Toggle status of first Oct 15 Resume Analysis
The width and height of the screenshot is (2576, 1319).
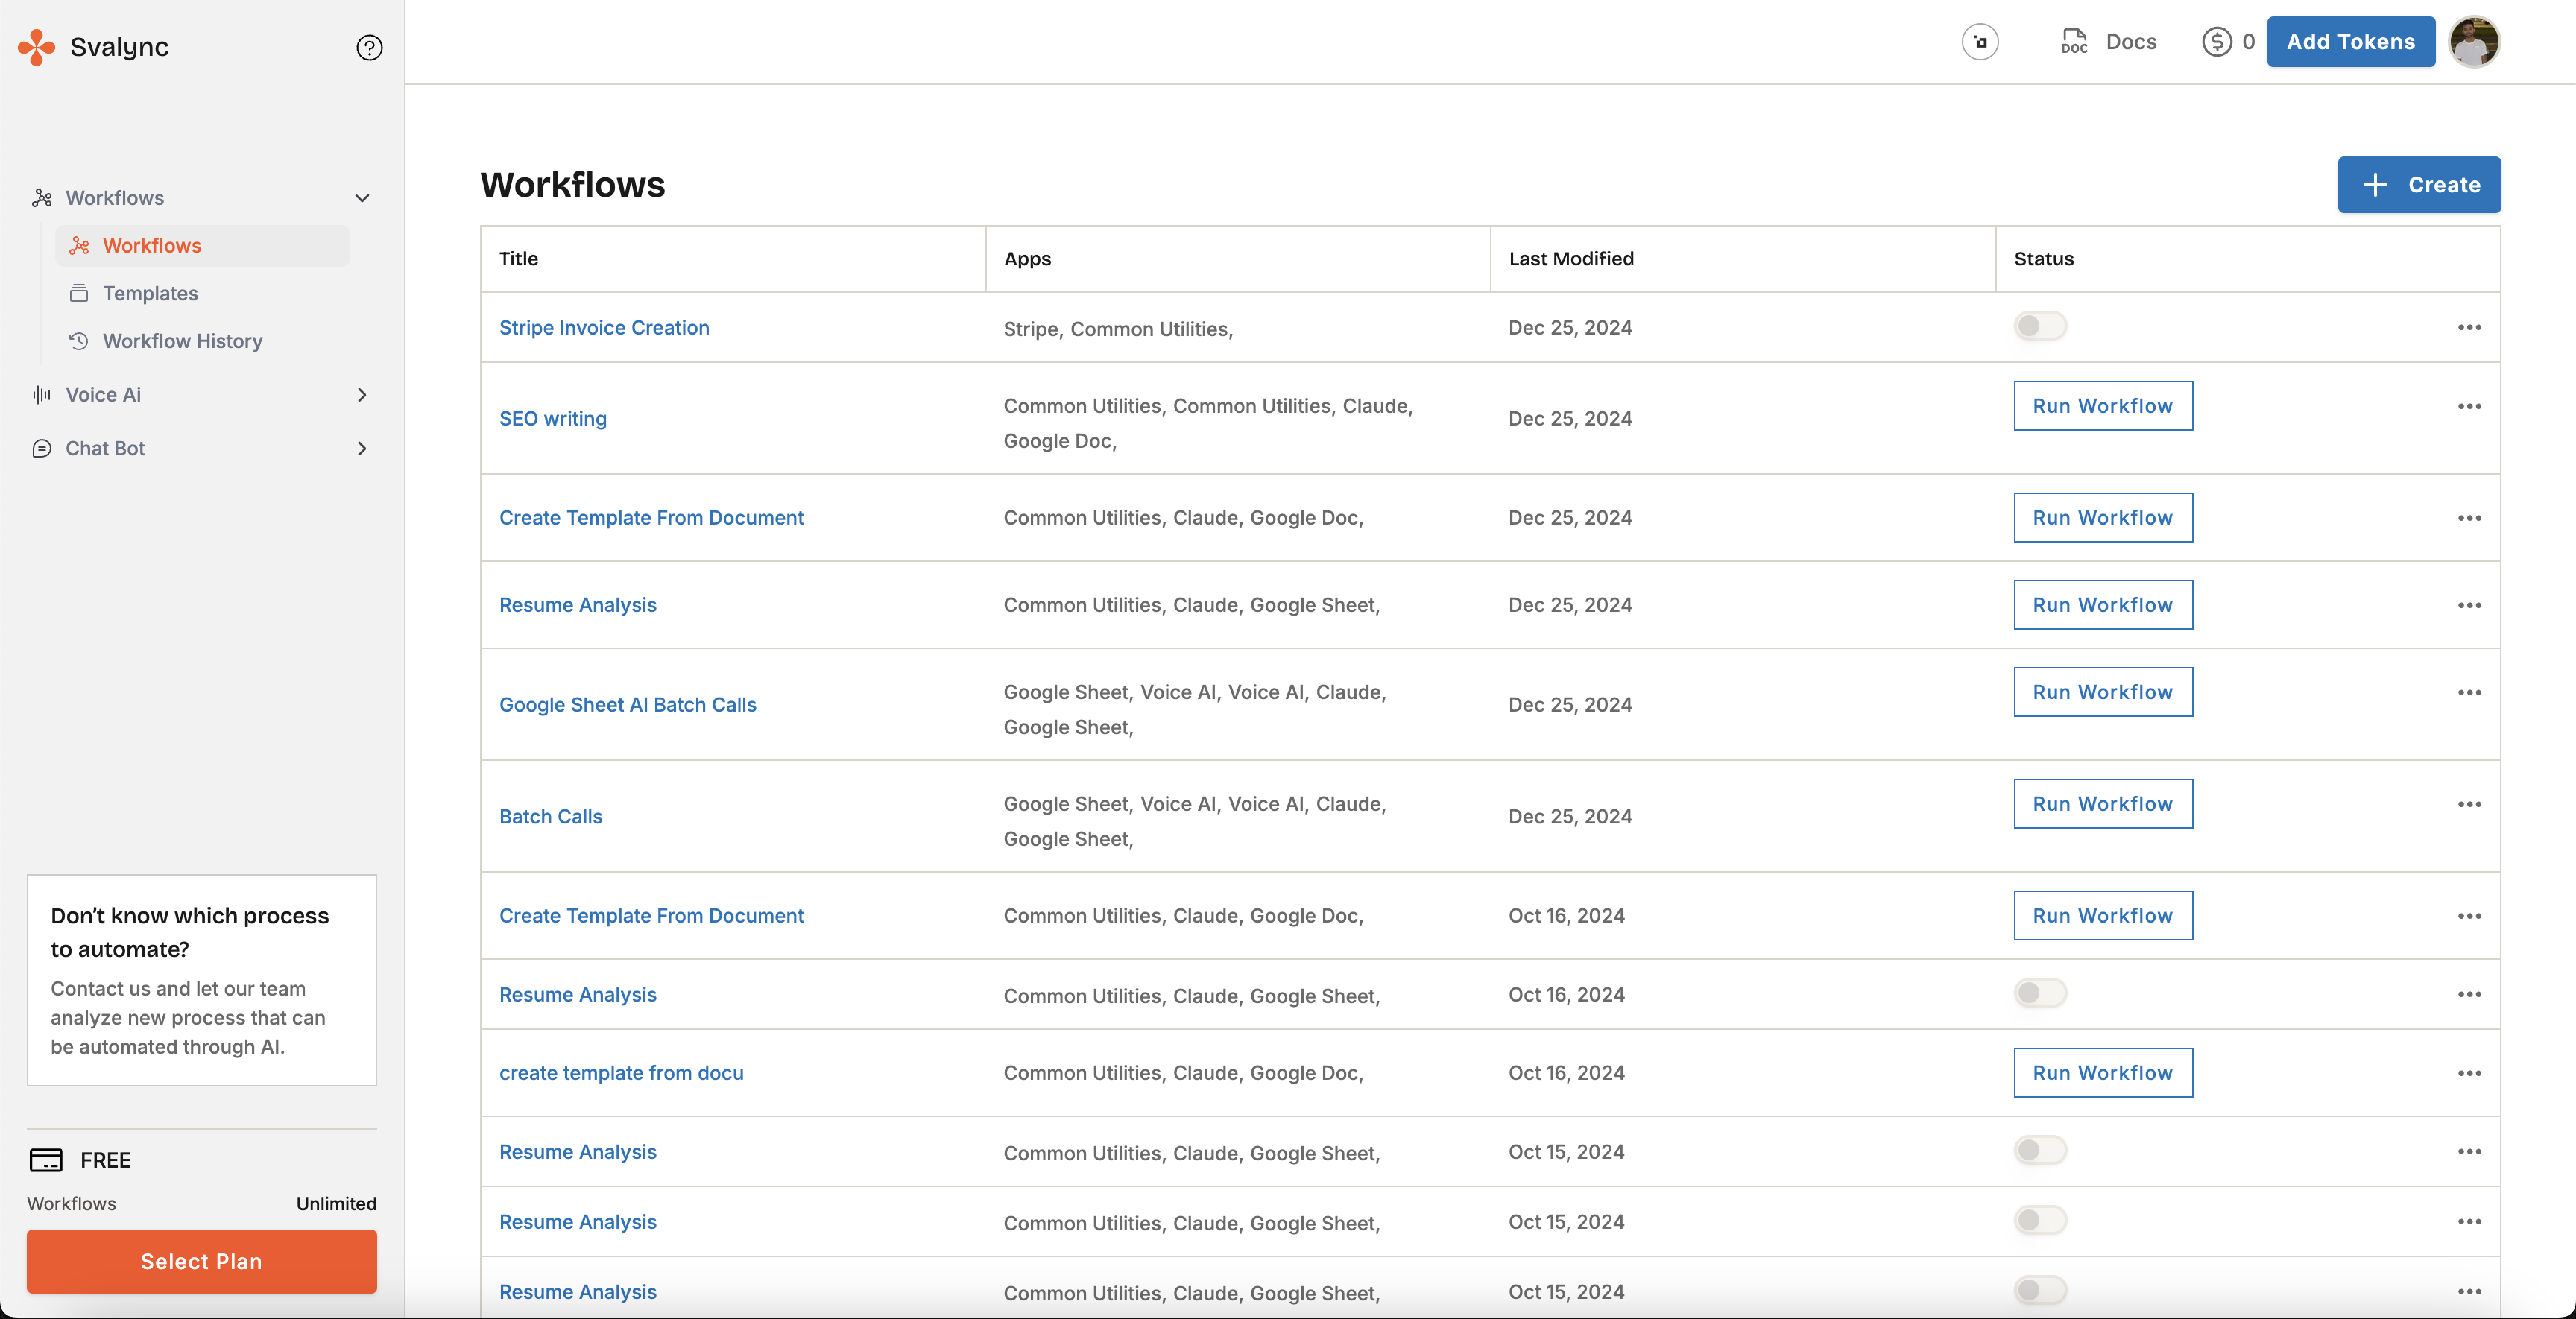(2039, 1151)
